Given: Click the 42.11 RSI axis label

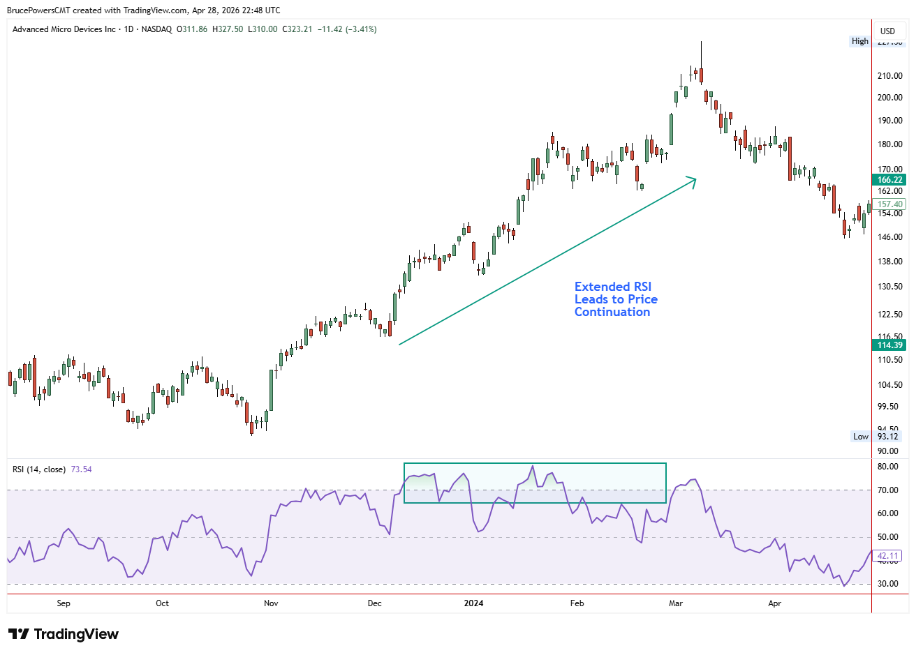Looking at the screenshot, I should click(888, 556).
